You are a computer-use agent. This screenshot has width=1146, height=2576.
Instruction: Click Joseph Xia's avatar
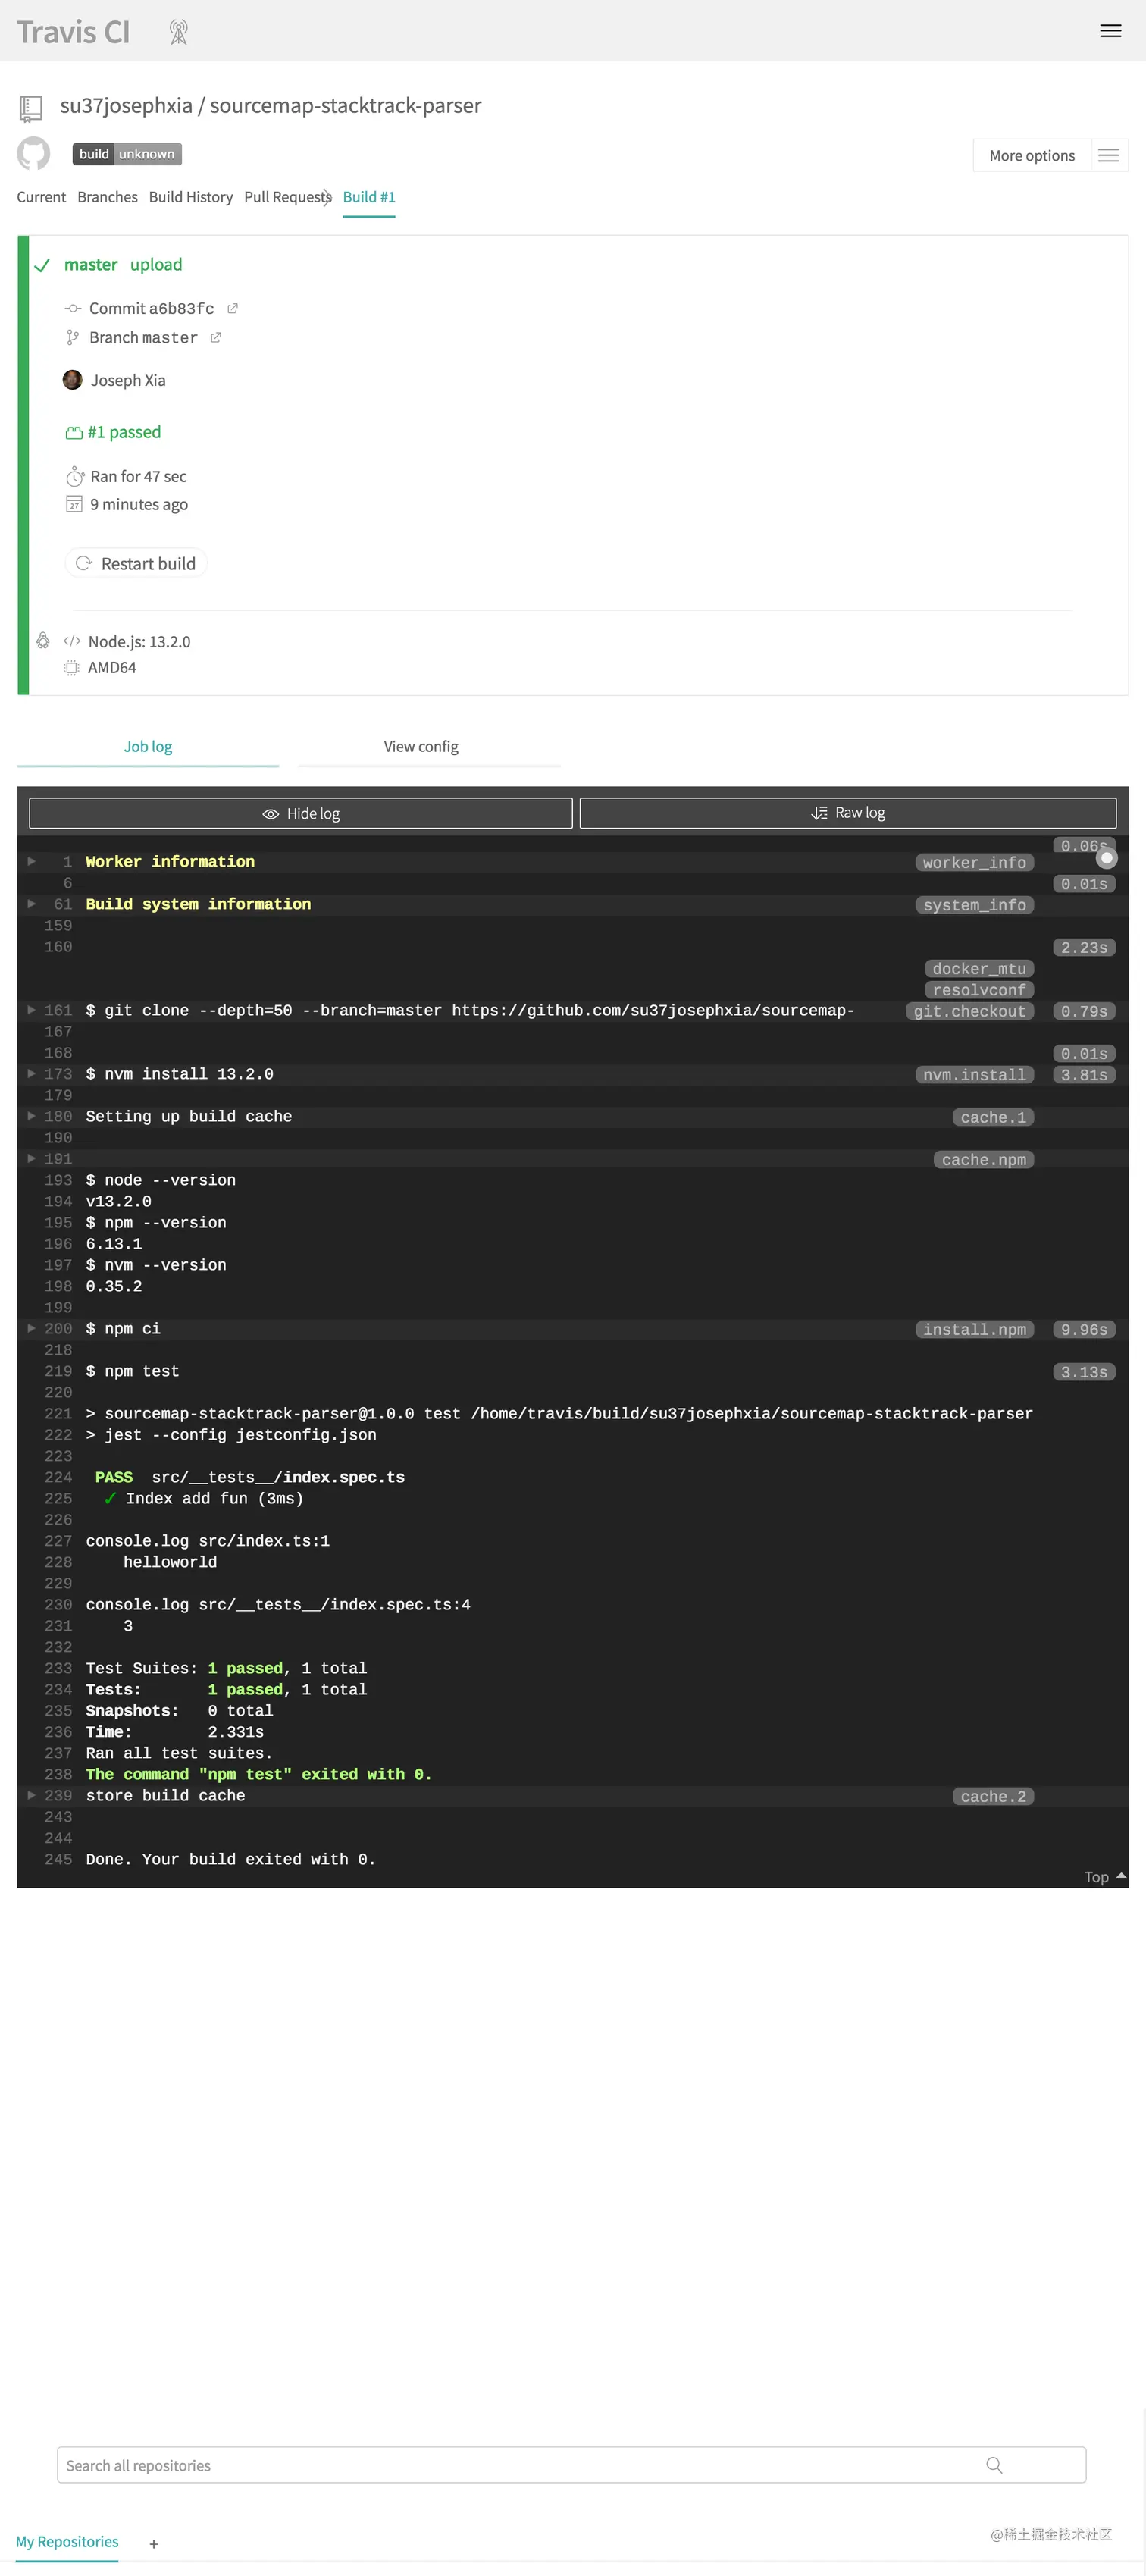[x=73, y=380]
